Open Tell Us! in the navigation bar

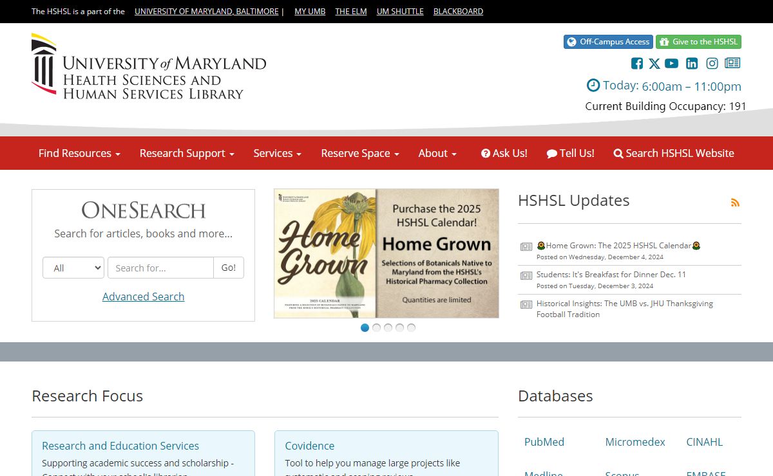(571, 153)
